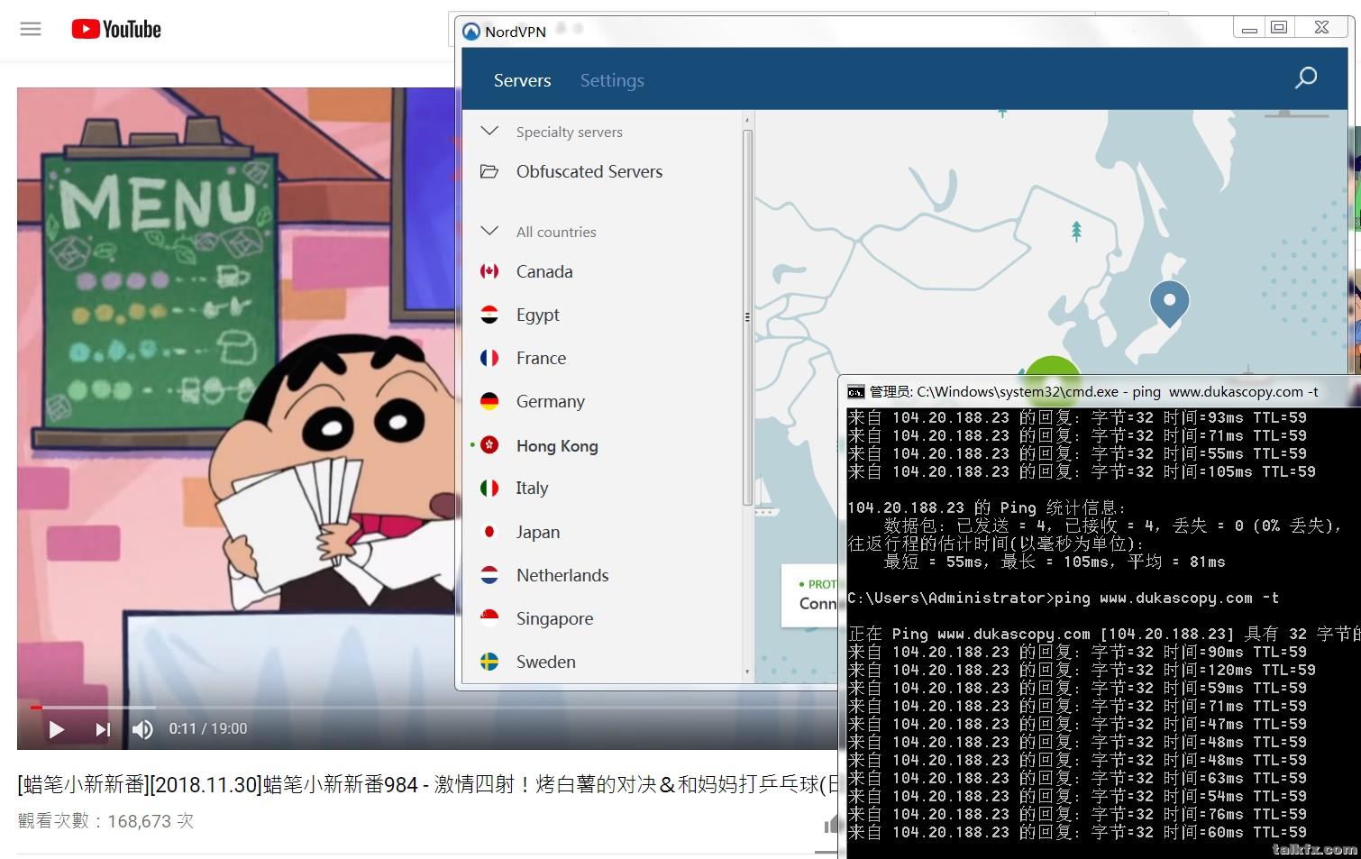Viewport: 1361px width, 859px height.
Task: Collapse the Specialty servers section
Action: 489,132
